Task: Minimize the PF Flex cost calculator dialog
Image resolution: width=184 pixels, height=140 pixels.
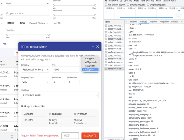Action: click(93, 47)
